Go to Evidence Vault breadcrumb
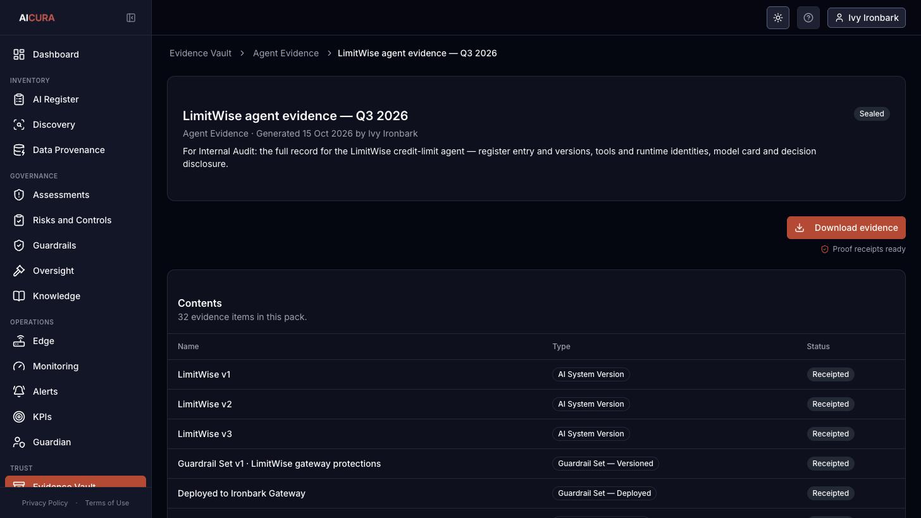This screenshot has height=518, width=921. (201, 53)
